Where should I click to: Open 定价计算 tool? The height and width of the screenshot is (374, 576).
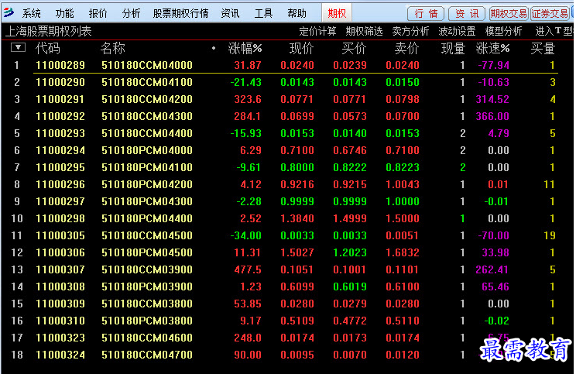pyautogui.click(x=317, y=32)
